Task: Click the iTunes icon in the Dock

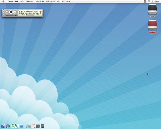Action: (12, 126)
